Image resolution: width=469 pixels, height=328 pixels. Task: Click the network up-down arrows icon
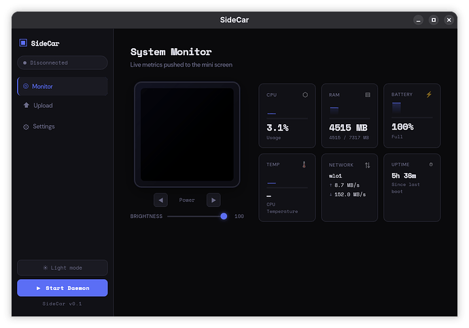pyautogui.click(x=368, y=165)
